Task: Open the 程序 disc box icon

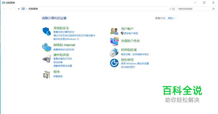Action: pos(47,74)
